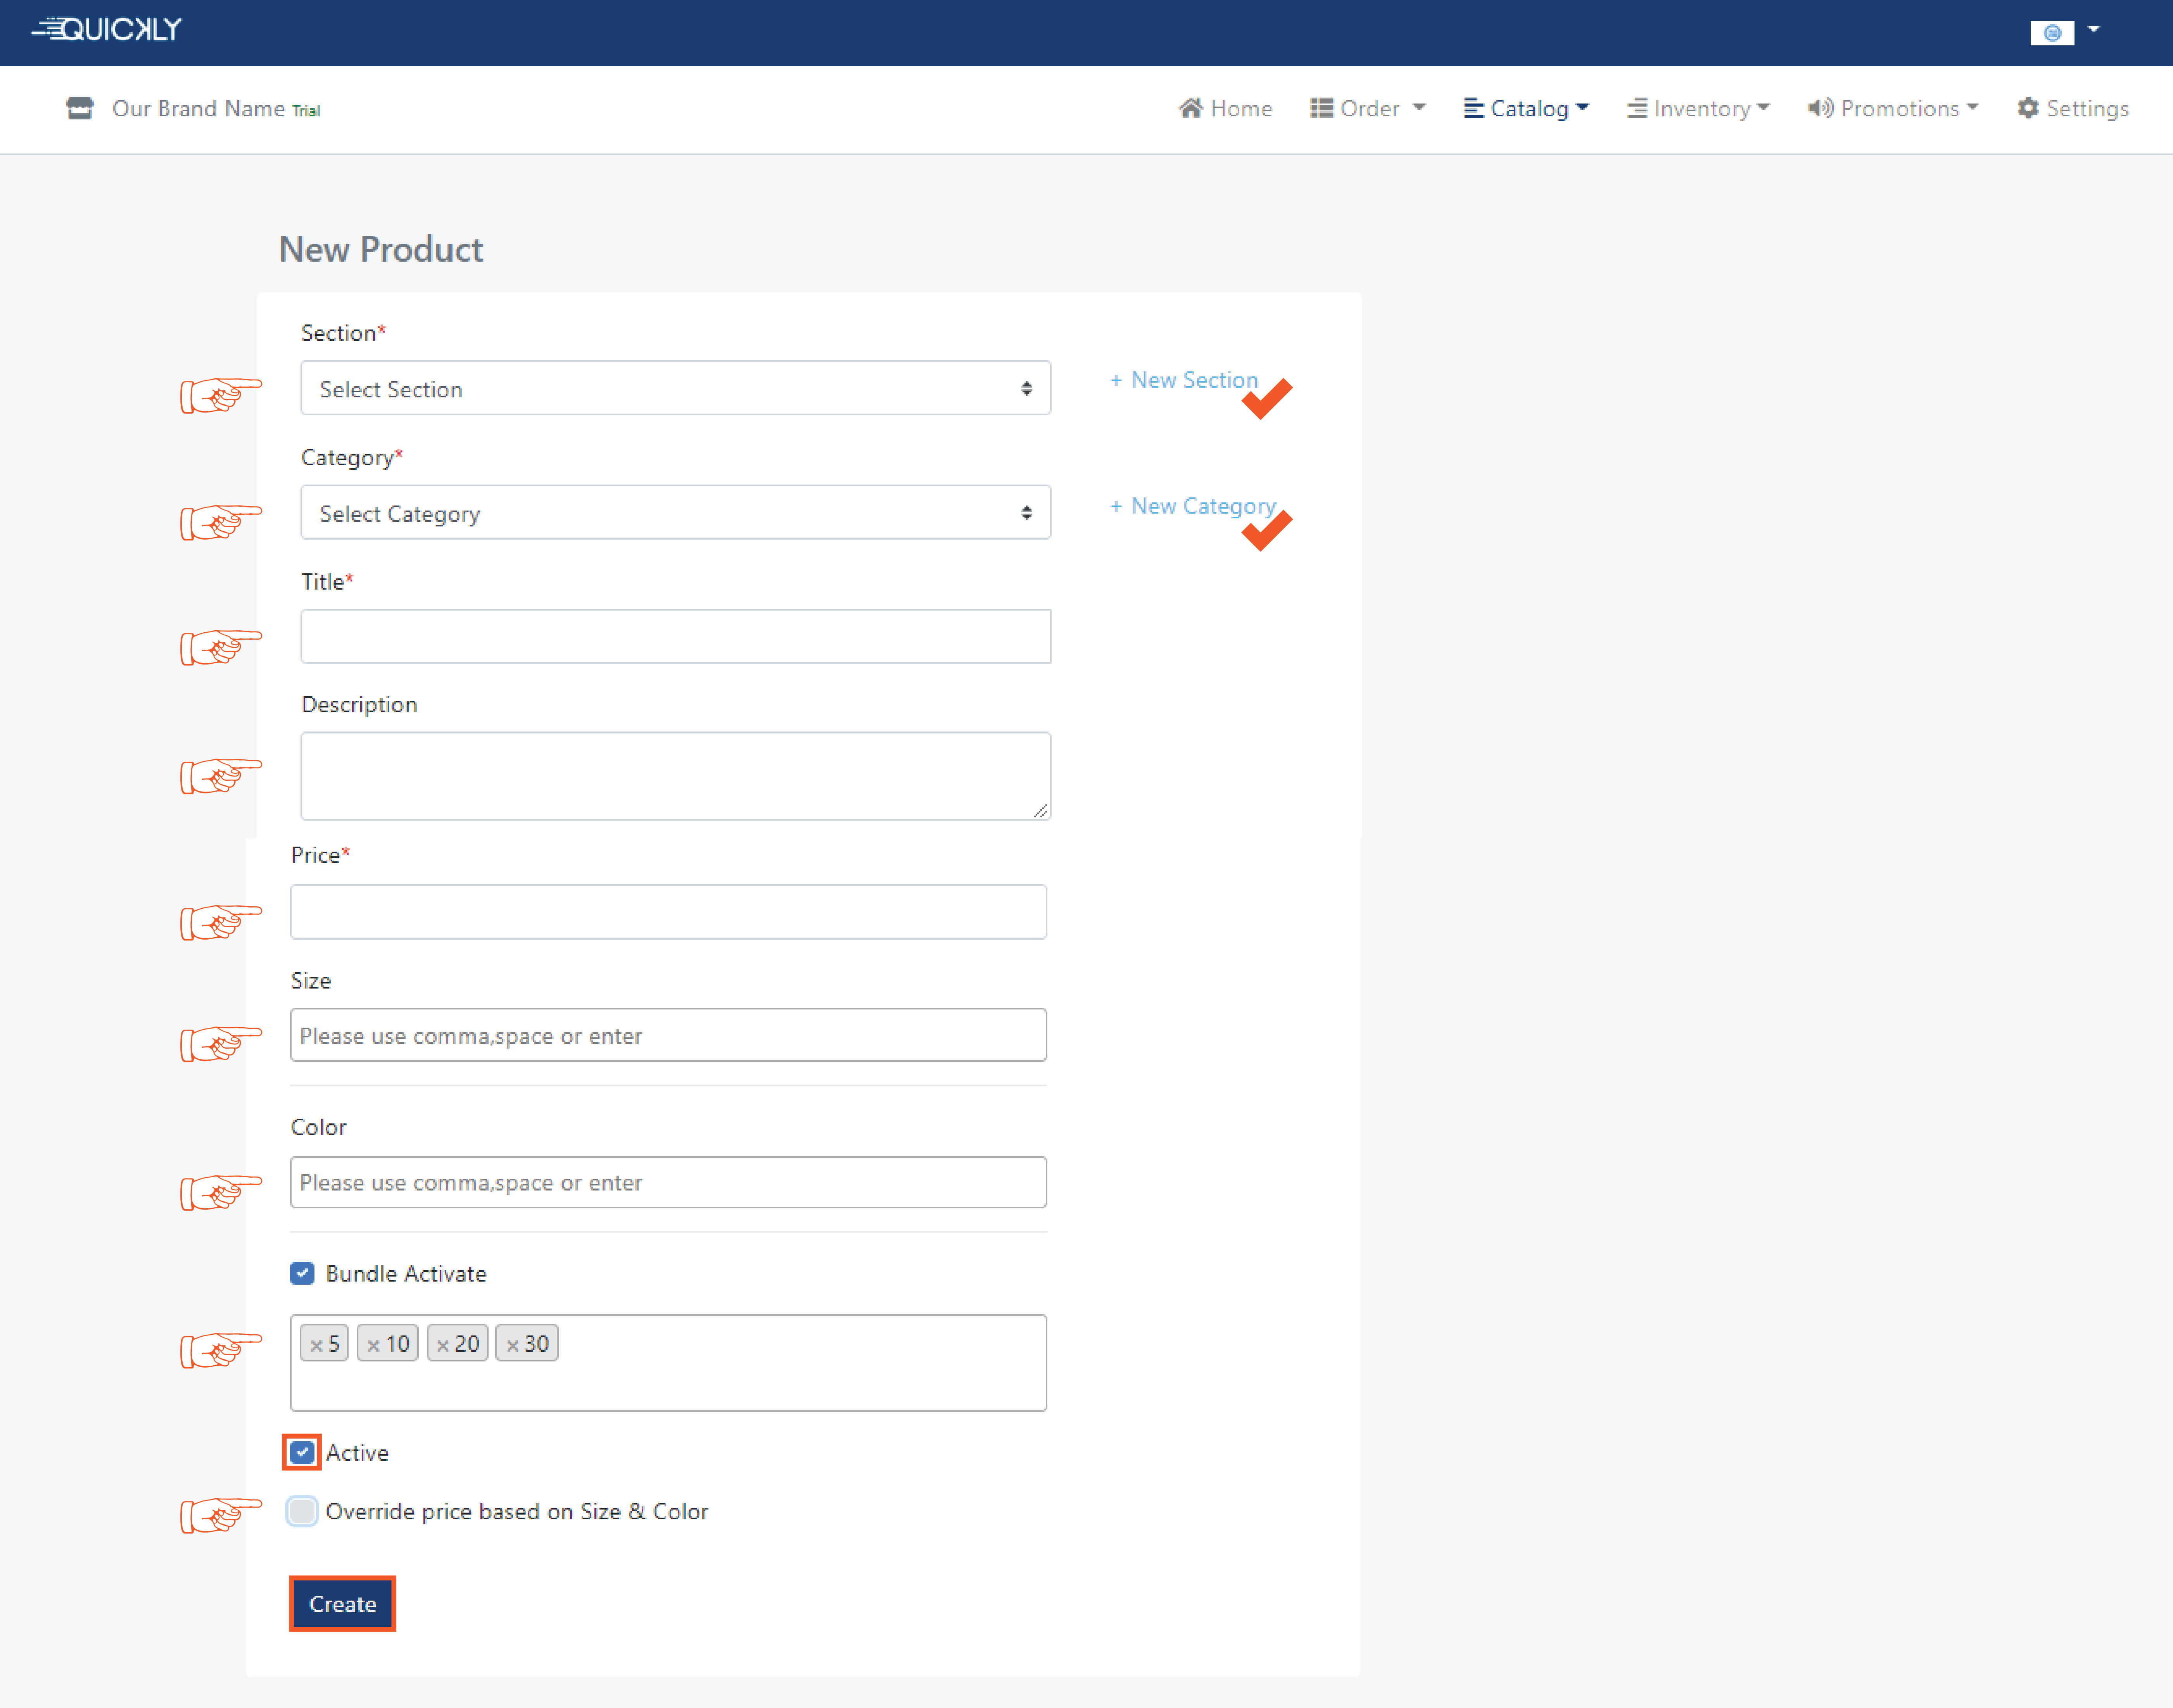Click the + New Section link
The height and width of the screenshot is (1708, 2173).
[1184, 380]
